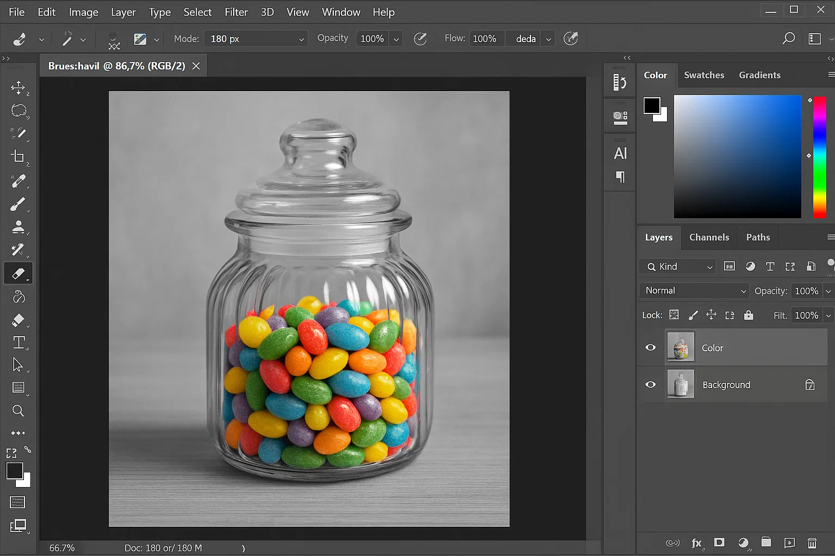The image size is (835, 556).
Task: Switch to the Swatches tab
Action: click(x=704, y=75)
